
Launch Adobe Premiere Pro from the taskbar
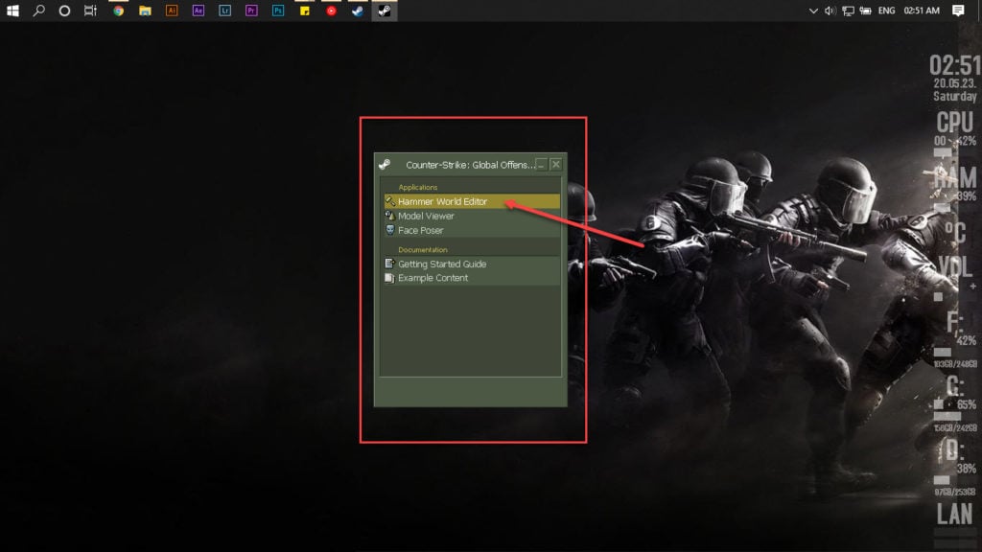[251, 11]
